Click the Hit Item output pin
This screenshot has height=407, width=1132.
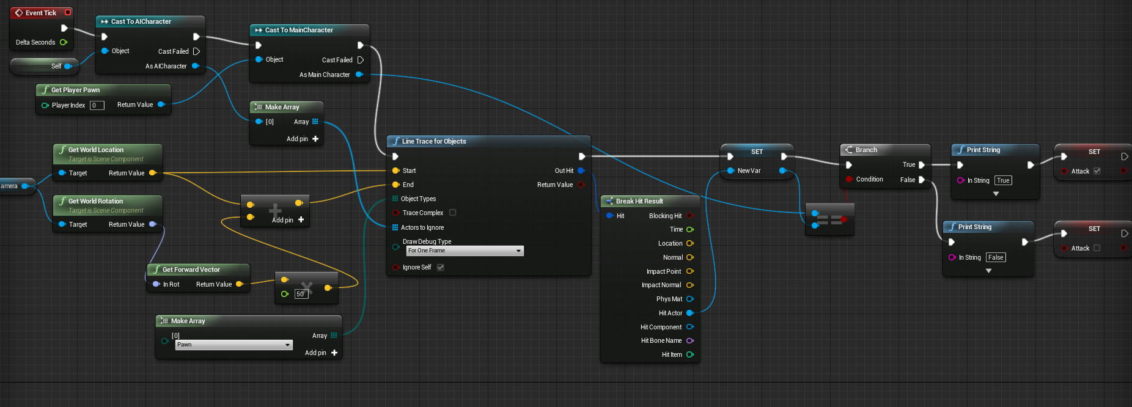coord(690,354)
